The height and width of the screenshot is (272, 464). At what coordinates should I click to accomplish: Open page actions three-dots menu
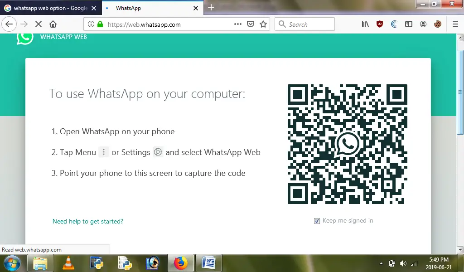(237, 24)
